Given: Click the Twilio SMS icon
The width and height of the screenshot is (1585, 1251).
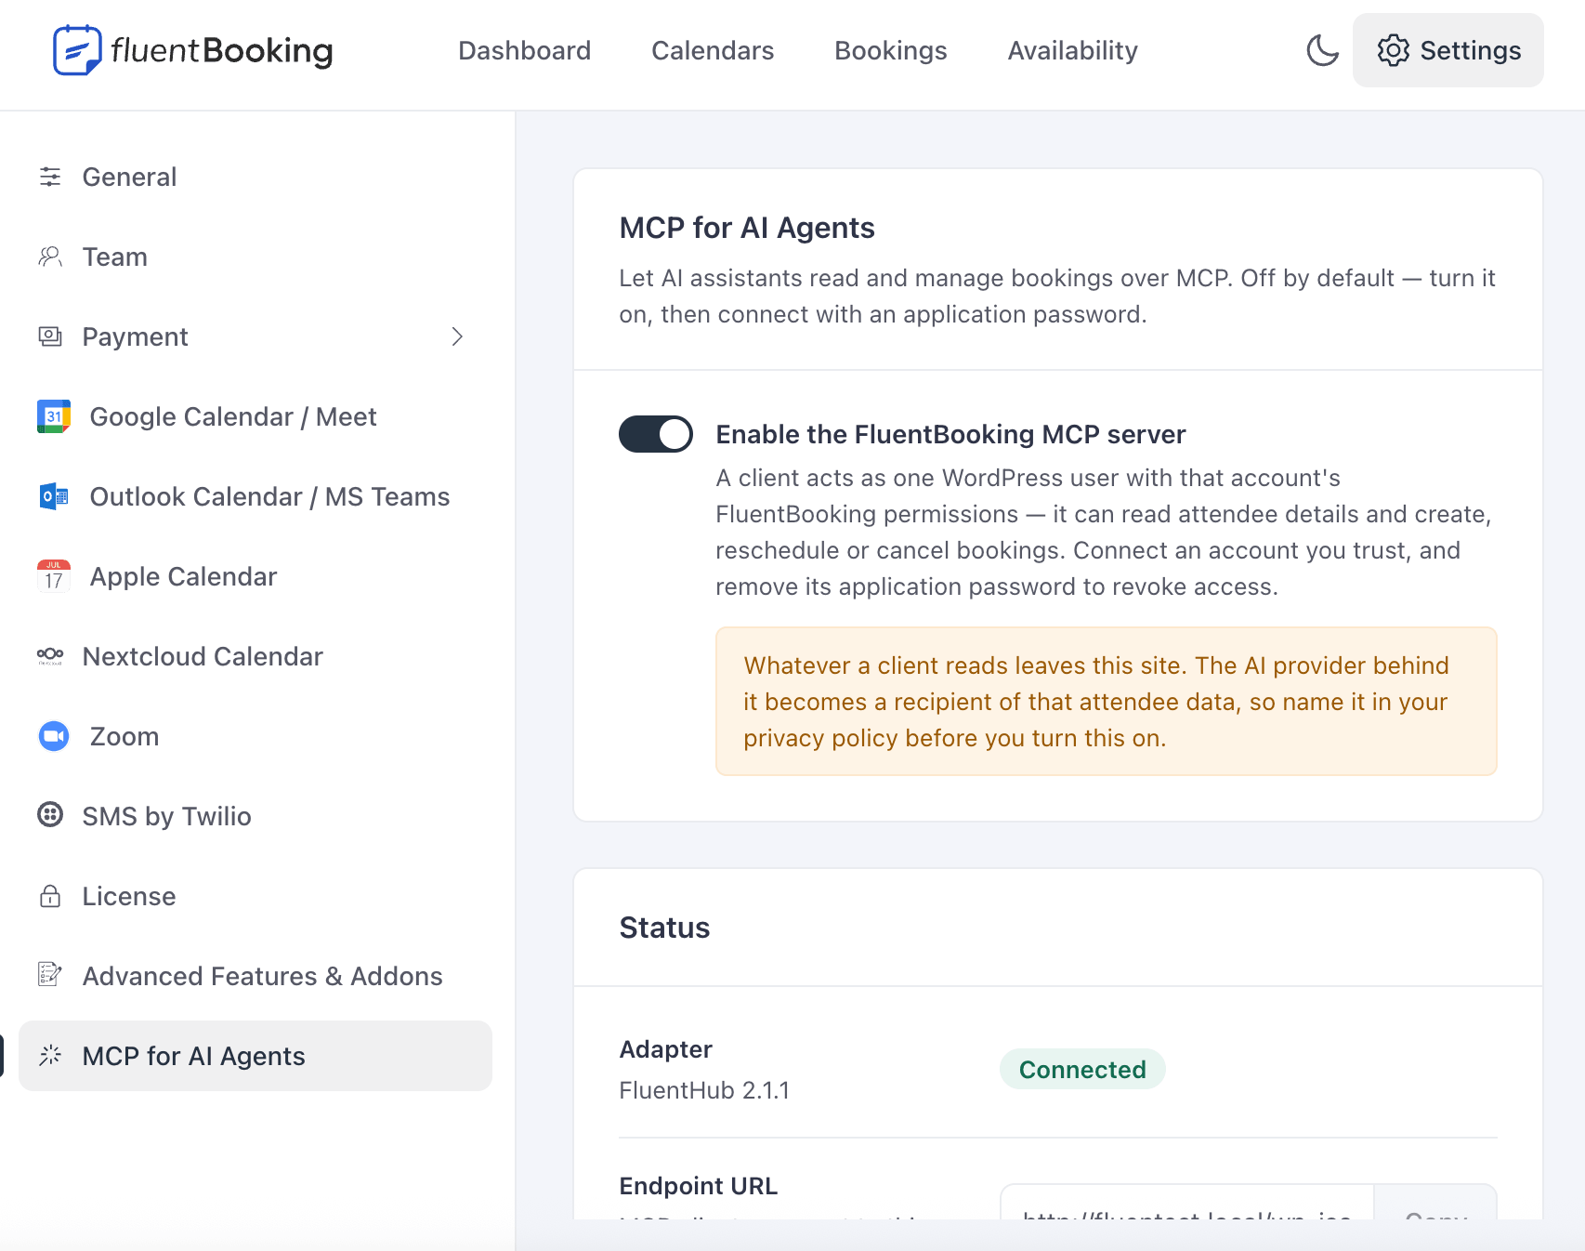Looking at the screenshot, I should (50, 815).
